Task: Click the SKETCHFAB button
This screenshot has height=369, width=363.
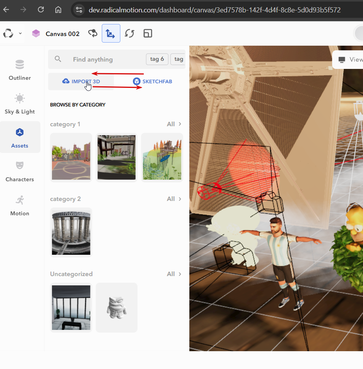Action: click(152, 81)
